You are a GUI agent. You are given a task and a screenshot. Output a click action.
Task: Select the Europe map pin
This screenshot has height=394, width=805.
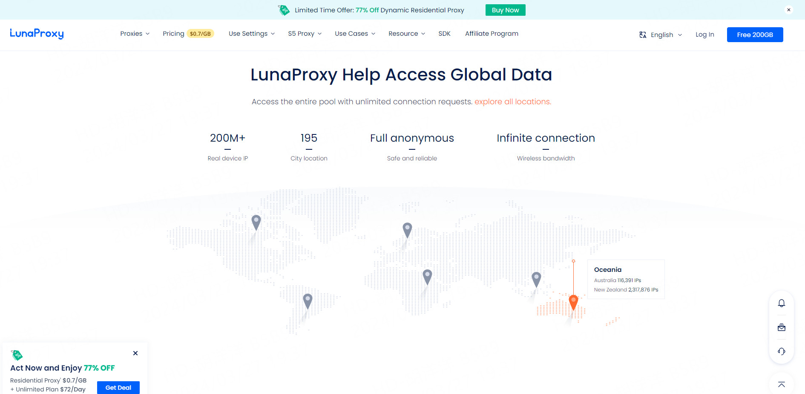click(407, 230)
